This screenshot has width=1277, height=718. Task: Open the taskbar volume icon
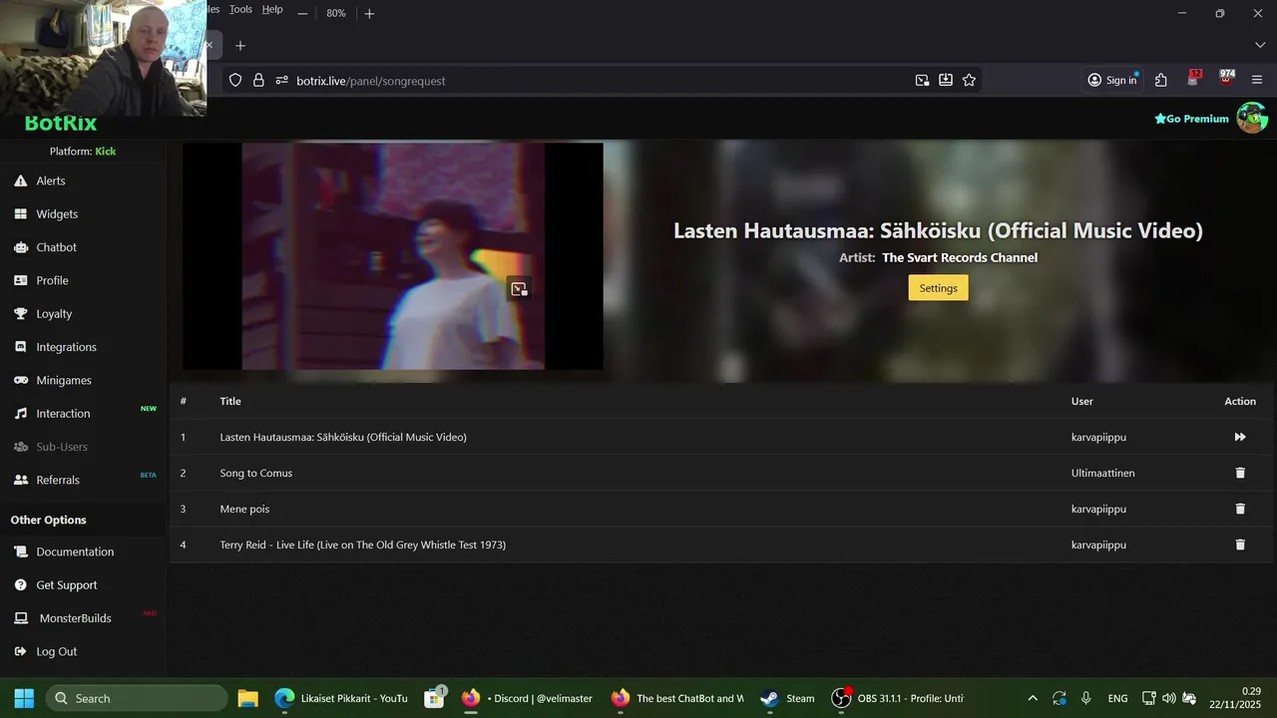(x=1168, y=698)
